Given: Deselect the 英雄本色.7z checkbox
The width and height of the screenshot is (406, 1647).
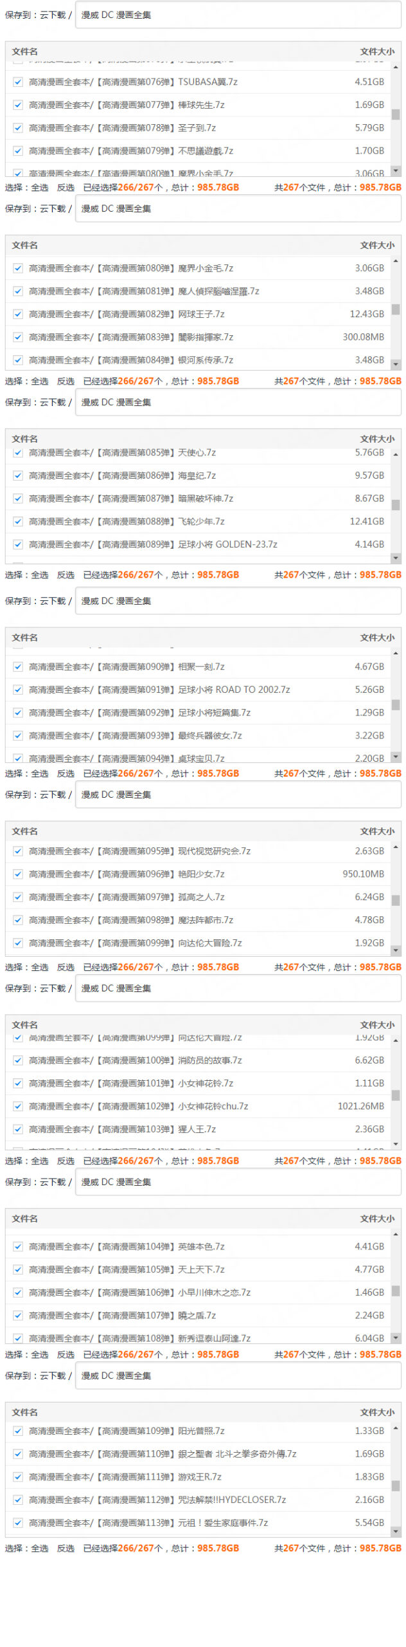Looking at the screenshot, I should click(x=18, y=1246).
